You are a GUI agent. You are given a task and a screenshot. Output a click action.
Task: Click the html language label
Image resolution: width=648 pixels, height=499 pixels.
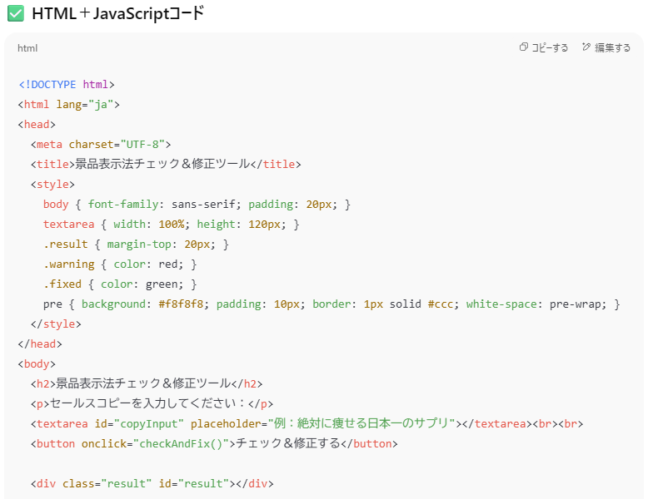tap(27, 48)
